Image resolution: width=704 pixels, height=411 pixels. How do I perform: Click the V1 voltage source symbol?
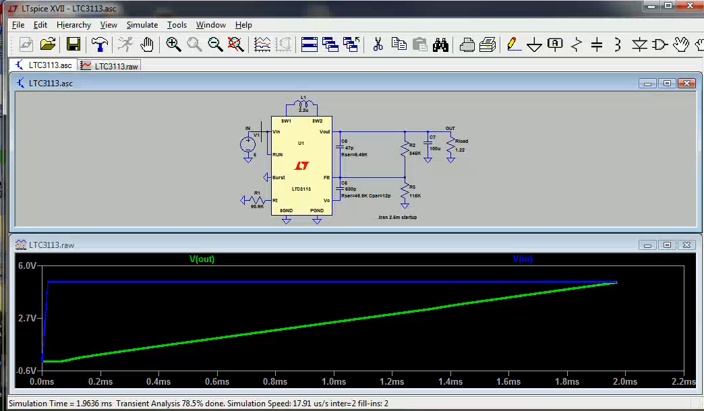[248, 144]
